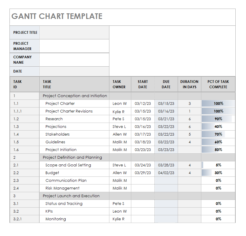Select the 90% progress bar for Research
Screen dimensions: 246x236
coord(218,119)
